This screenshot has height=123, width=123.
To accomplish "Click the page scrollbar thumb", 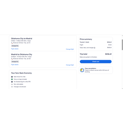I will pyautogui.click(x=122, y=45).
